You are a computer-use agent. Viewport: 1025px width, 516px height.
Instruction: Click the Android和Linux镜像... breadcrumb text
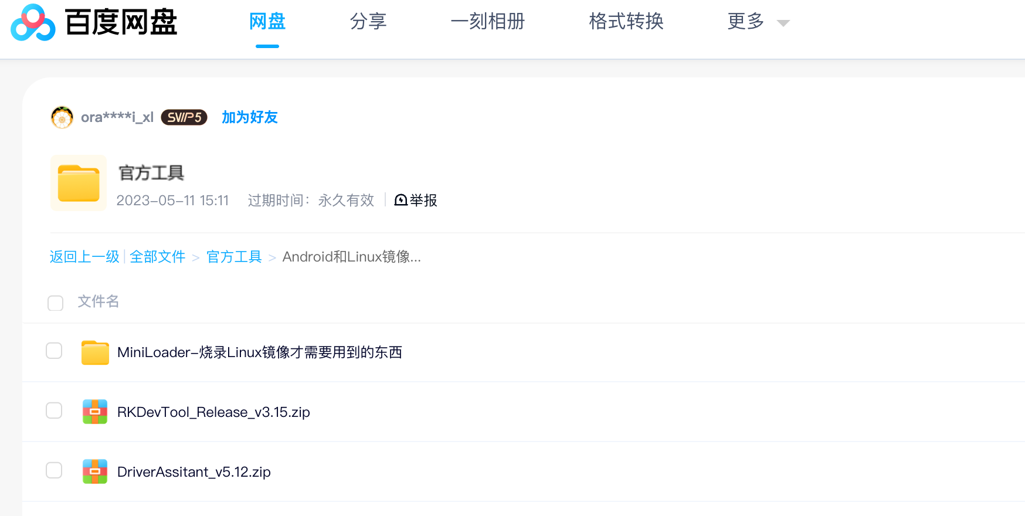pyautogui.click(x=352, y=257)
